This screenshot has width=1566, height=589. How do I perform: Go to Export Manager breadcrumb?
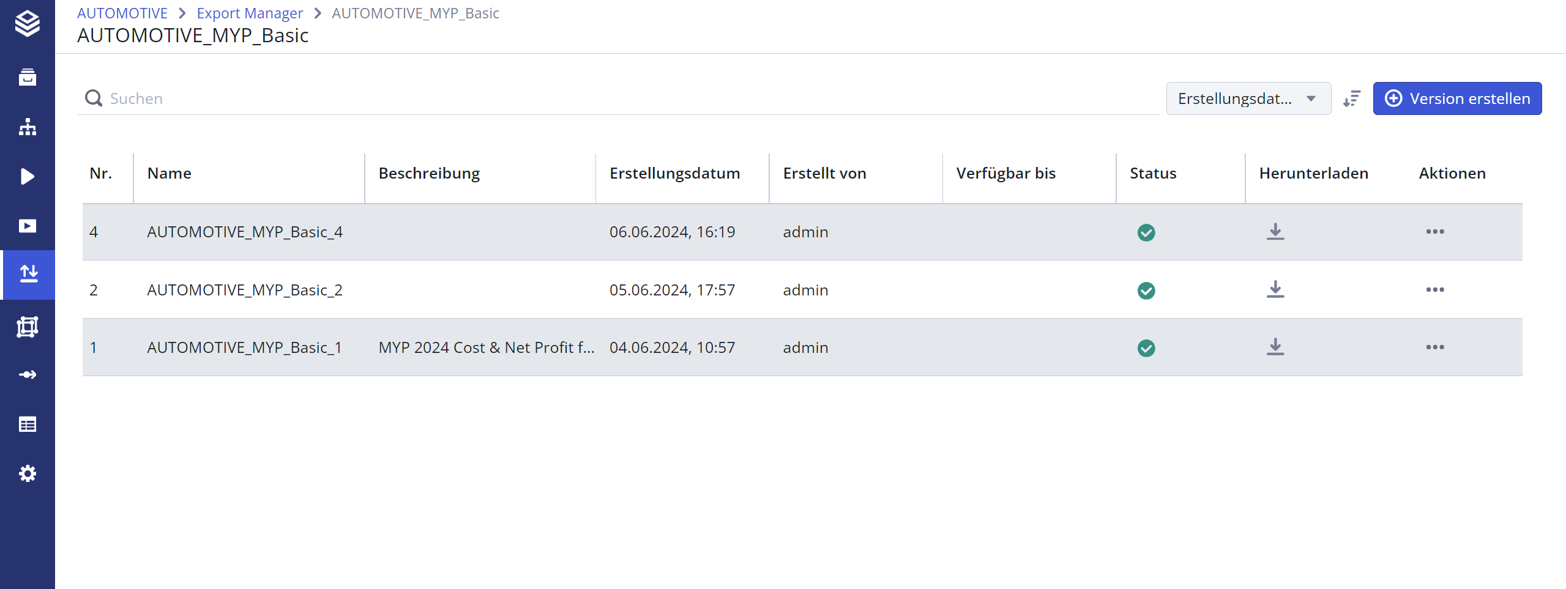point(250,13)
